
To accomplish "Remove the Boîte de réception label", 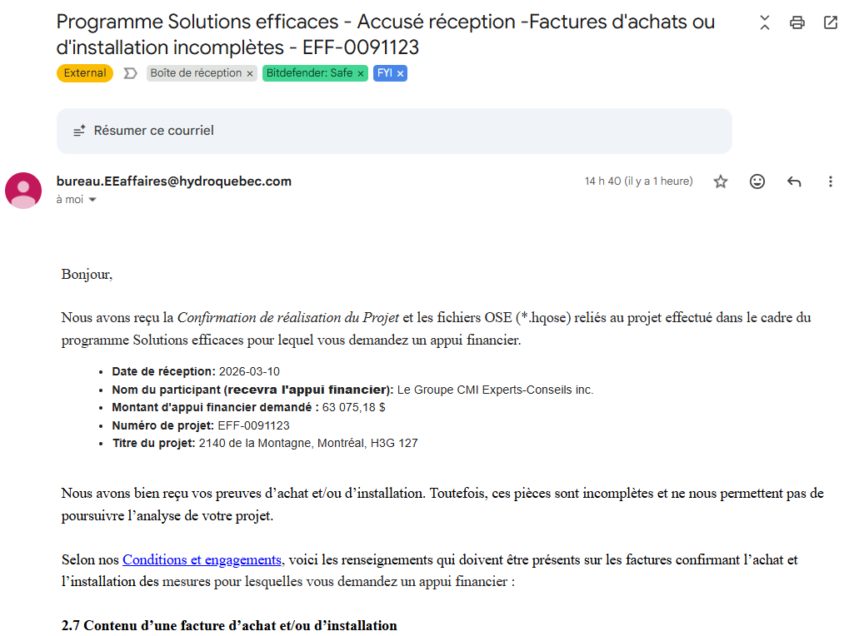I will pos(249,73).
